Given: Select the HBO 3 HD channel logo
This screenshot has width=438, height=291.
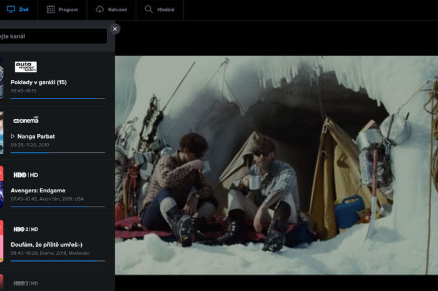Looking at the screenshot, I should click(x=26, y=284).
